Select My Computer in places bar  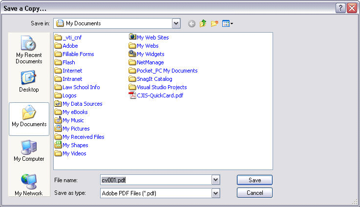point(29,151)
